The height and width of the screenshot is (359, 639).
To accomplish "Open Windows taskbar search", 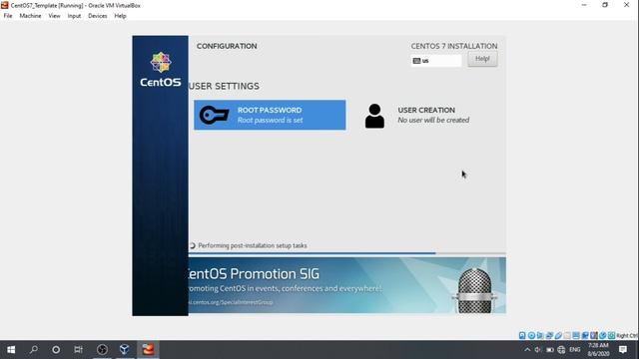I will click(34, 350).
